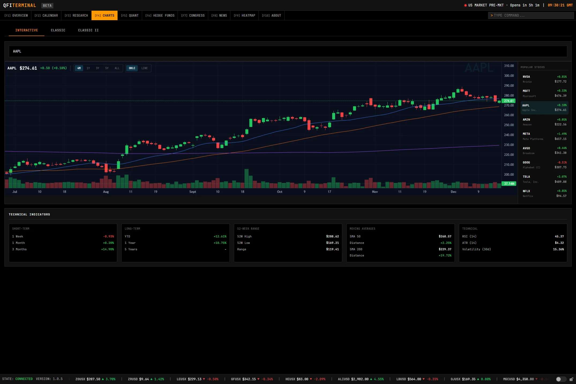Select the 5Y time range

click(x=107, y=68)
